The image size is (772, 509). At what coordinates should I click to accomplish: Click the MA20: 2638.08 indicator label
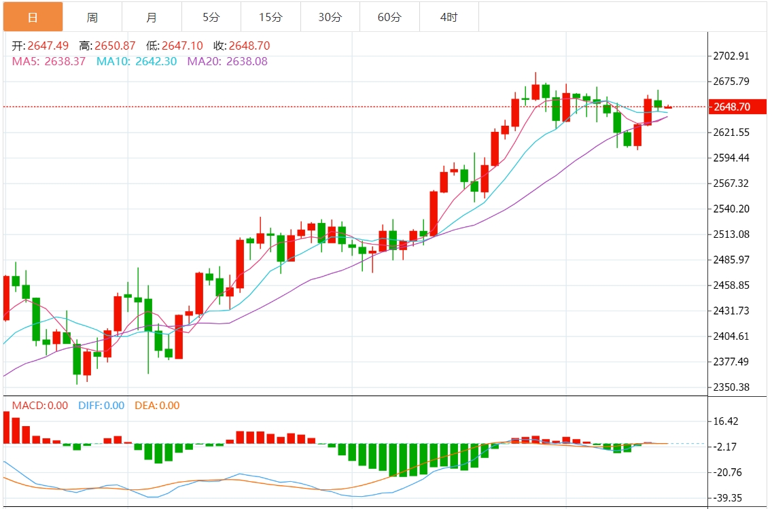pos(228,62)
